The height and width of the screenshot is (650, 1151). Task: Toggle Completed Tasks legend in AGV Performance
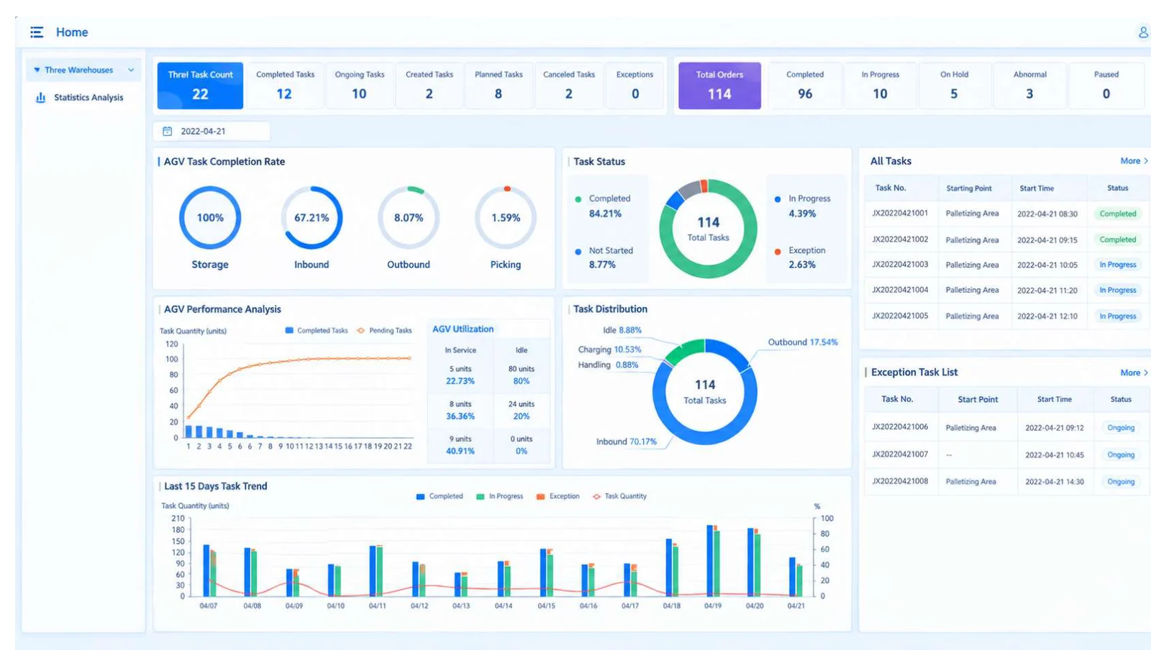click(317, 331)
